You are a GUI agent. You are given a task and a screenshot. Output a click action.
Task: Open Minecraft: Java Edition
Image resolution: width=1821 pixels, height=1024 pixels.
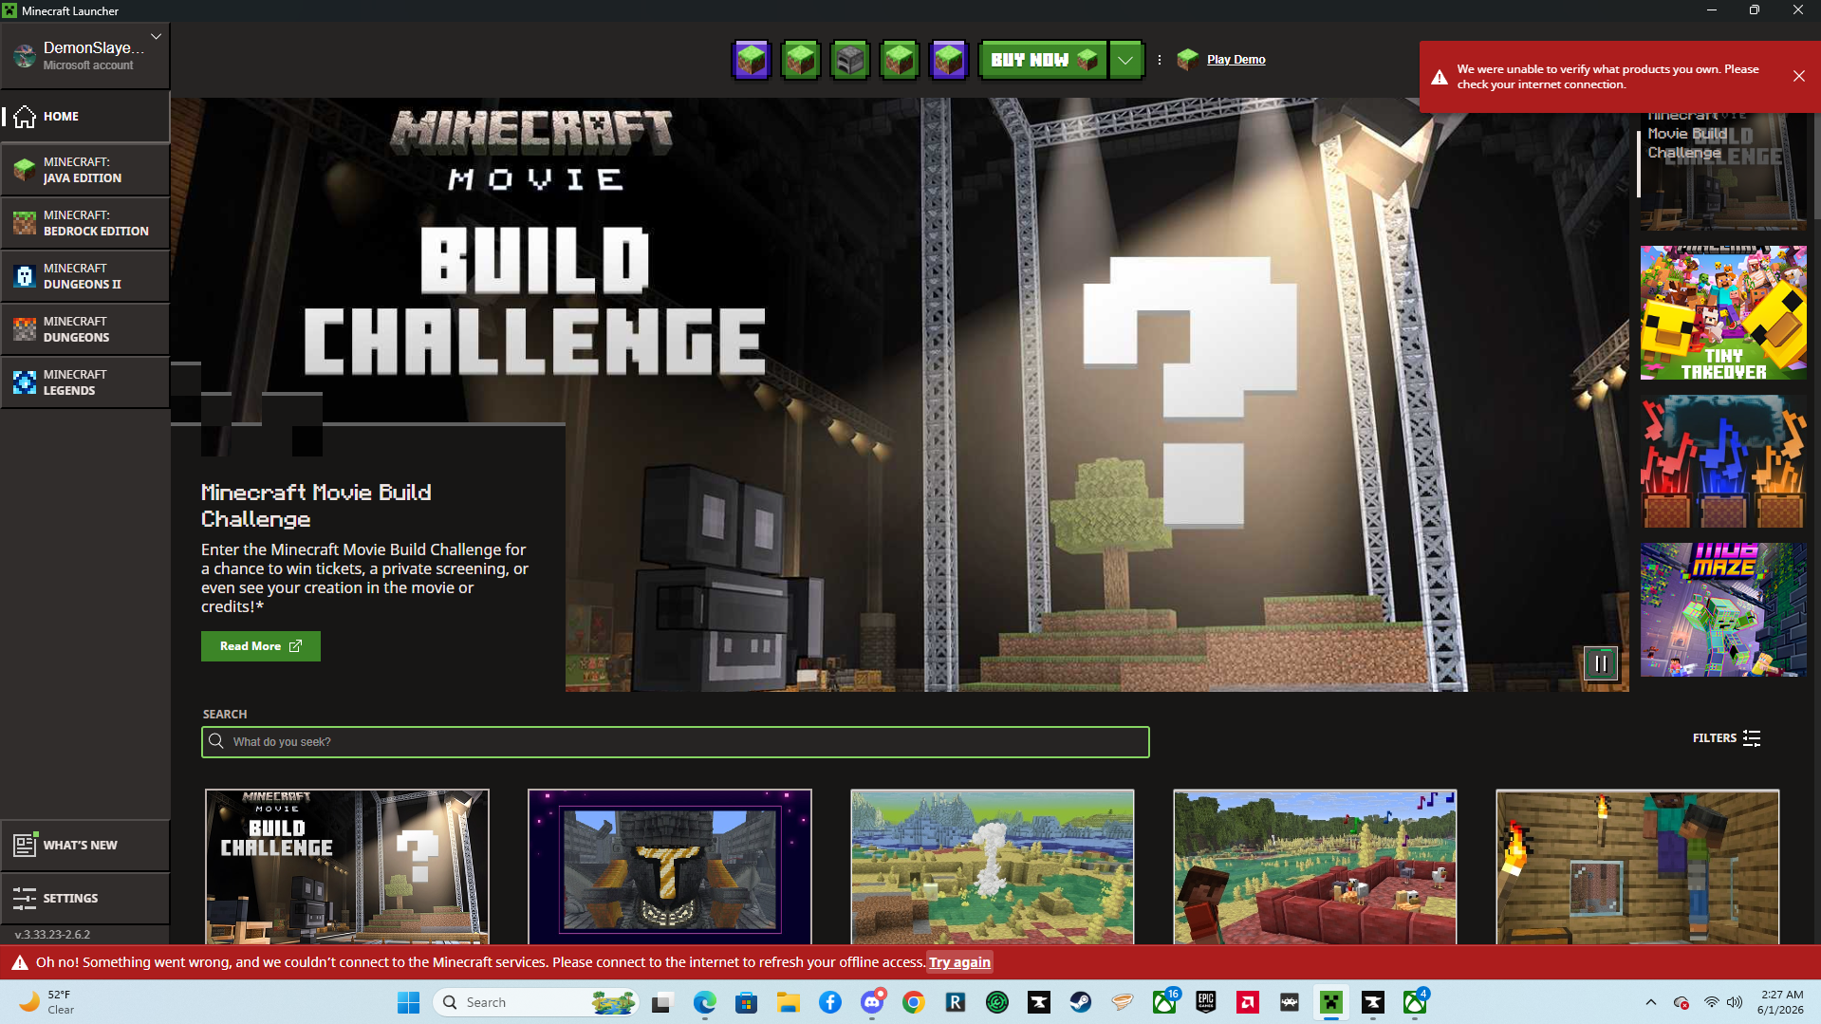pos(85,170)
